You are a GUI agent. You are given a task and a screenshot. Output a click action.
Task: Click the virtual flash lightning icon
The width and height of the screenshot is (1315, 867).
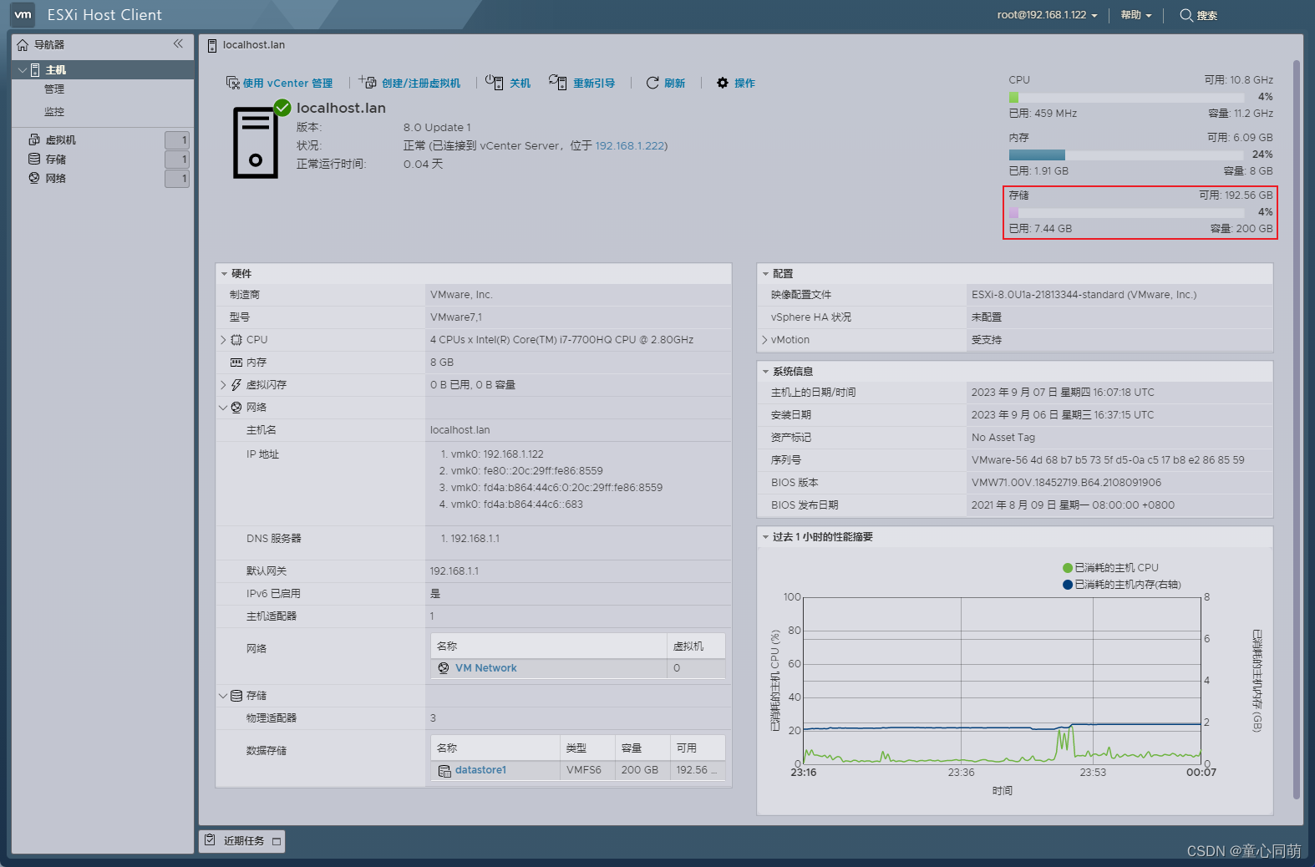coord(236,385)
